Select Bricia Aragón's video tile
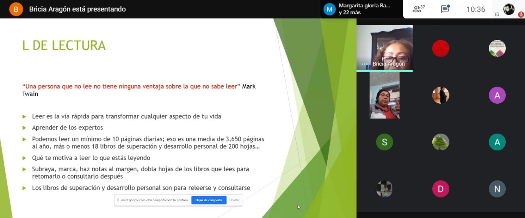This screenshot has height=218, width=525. (384, 48)
